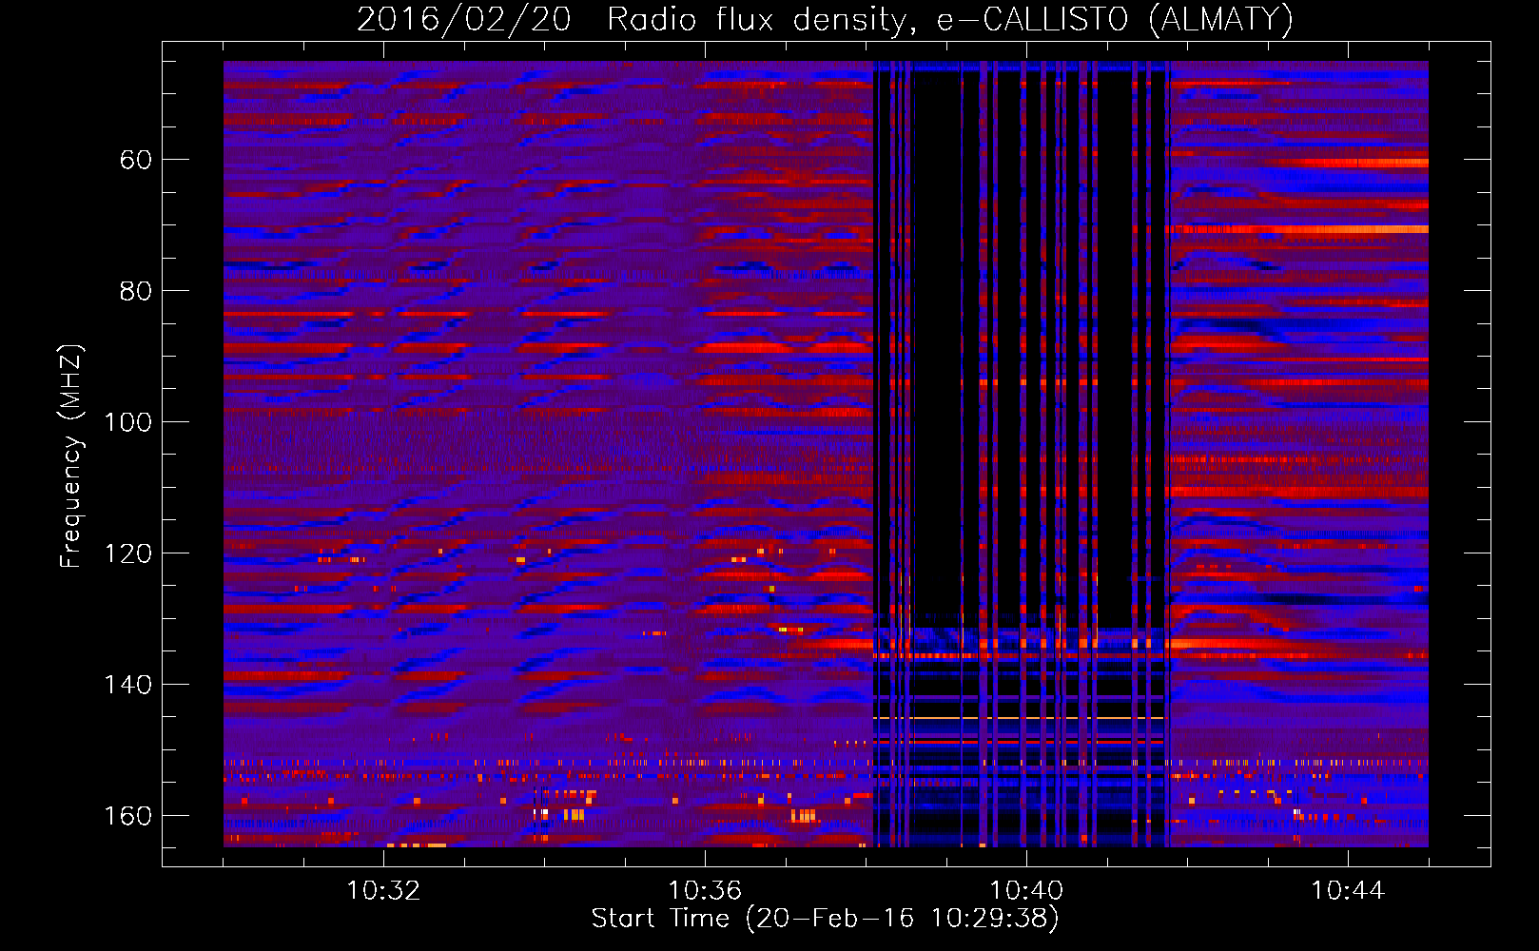
Task: Click the 10:32 time tick label
Action: (383, 891)
